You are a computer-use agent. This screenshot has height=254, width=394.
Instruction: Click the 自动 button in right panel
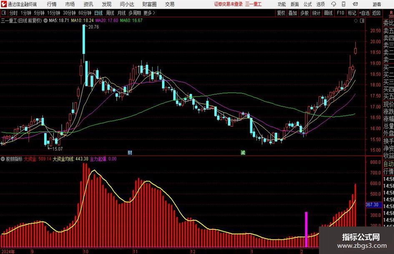click(x=389, y=164)
